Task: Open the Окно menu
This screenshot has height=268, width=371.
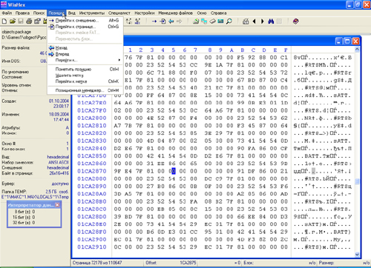Action: 202,13
